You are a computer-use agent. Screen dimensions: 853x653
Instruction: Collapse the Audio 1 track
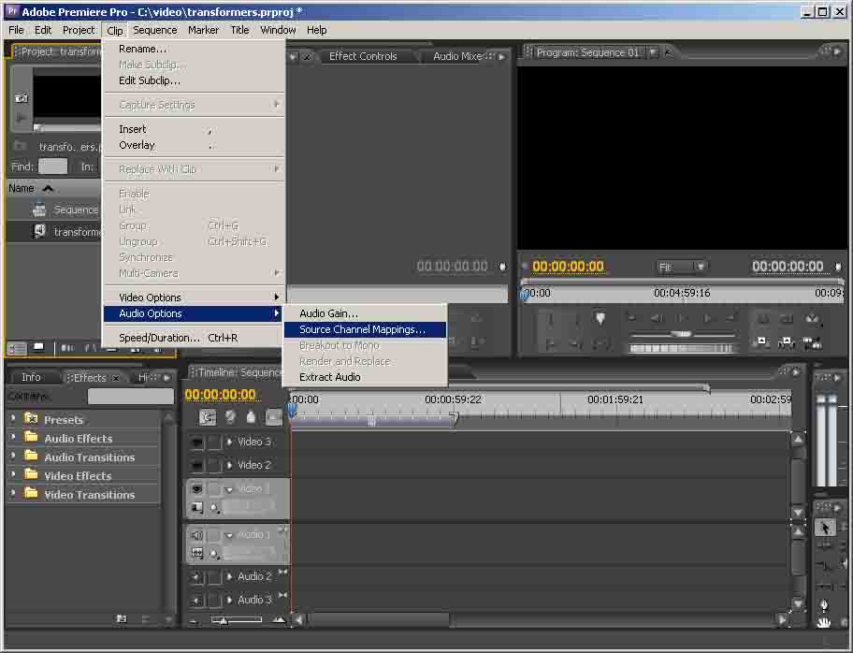(x=229, y=535)
